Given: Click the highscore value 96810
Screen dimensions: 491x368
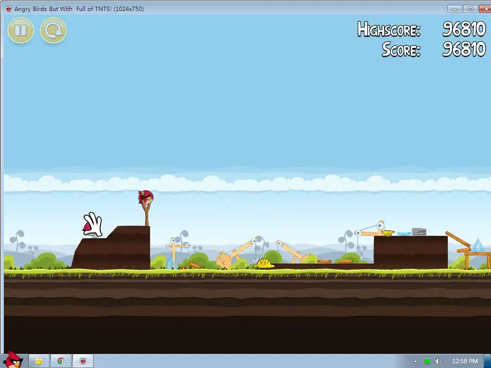Looking at the screenshot, I should (x=464, y=29).
